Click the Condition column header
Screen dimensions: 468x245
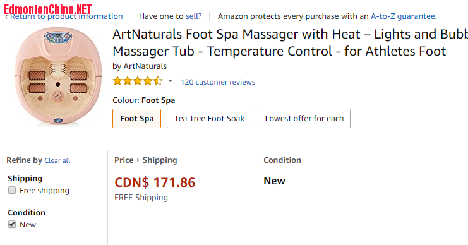[282, 160]
